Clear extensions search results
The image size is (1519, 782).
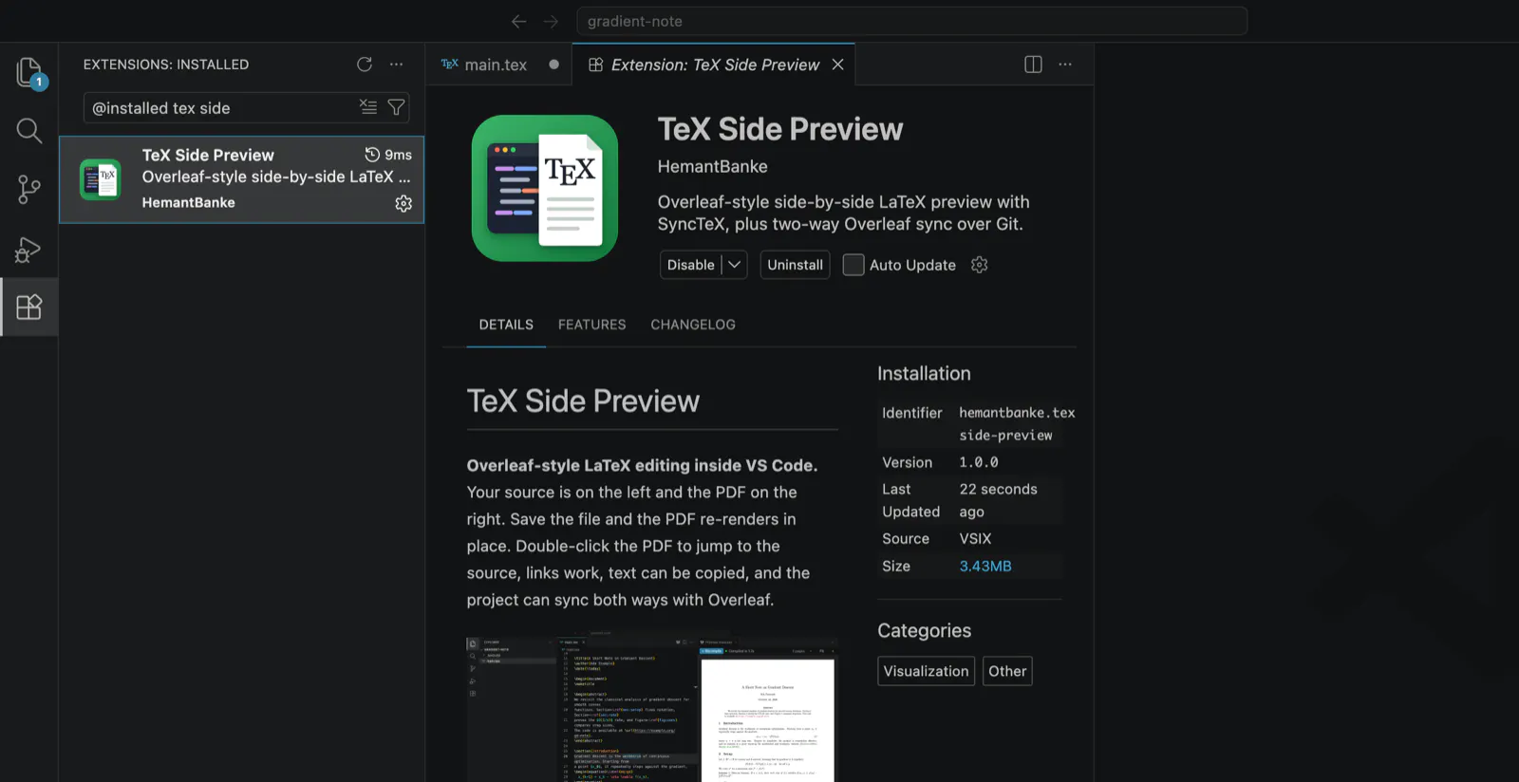point(368,107)
